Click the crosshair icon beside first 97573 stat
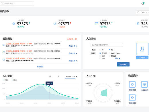 click(14, 24)
